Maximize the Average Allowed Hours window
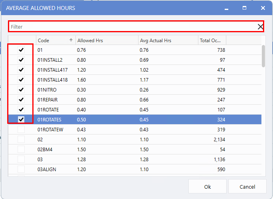The image size is (273, 199). [x=244, y=8]
